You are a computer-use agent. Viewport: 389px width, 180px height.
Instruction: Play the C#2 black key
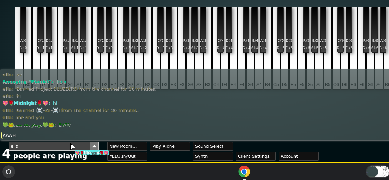100,30
